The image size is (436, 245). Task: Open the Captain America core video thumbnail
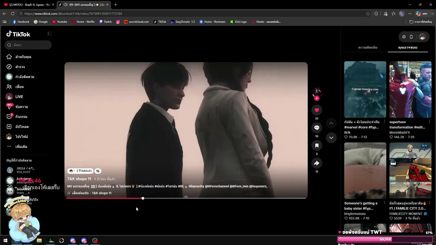tap(365, 89)
